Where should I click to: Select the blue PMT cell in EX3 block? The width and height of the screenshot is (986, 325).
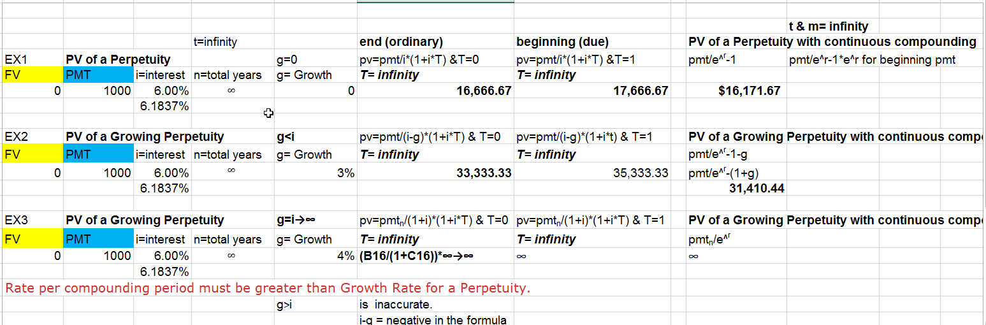(98, 239)
